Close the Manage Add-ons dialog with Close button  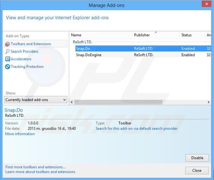(x=197, y=170)
